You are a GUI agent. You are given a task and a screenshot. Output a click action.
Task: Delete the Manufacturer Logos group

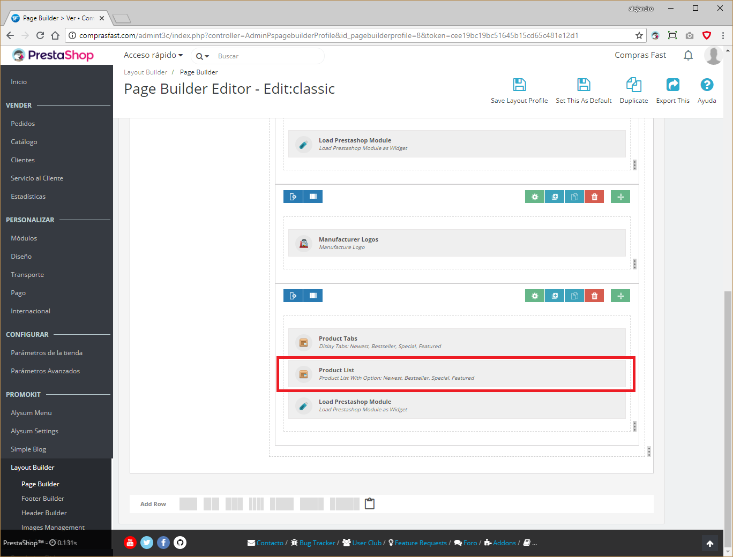pos(594,197)
